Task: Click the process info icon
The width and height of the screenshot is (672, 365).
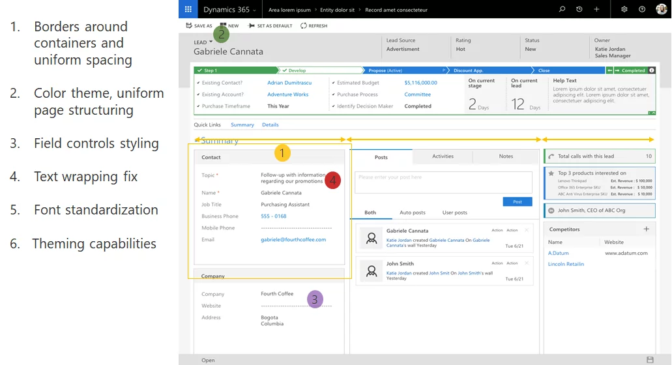Action: 651,70
